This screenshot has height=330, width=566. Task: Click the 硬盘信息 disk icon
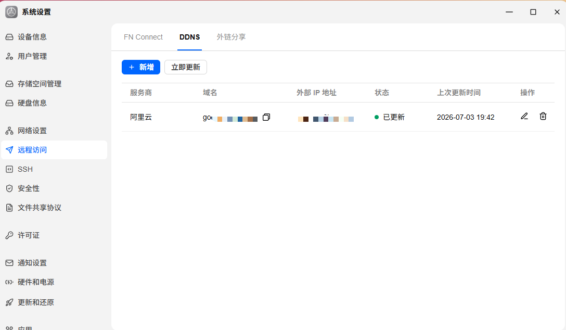tap(9, 103)
